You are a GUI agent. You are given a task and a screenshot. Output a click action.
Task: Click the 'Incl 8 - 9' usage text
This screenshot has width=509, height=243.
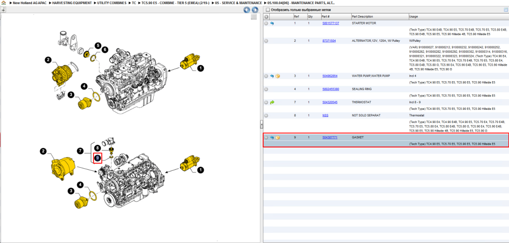[x=415, y=102]
